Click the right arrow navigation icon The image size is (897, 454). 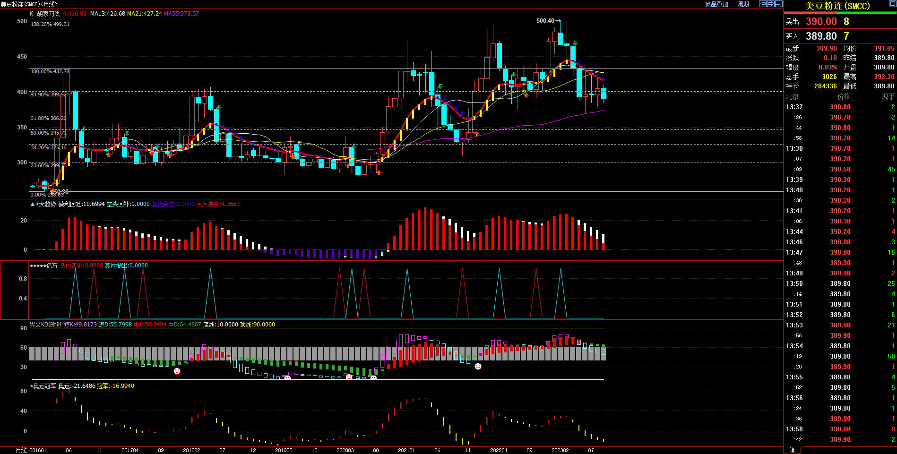(x=770, y=4)
